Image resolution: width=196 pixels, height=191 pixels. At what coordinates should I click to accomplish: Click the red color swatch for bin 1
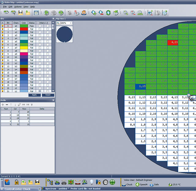pyautogui.click(x=24, y=29)
